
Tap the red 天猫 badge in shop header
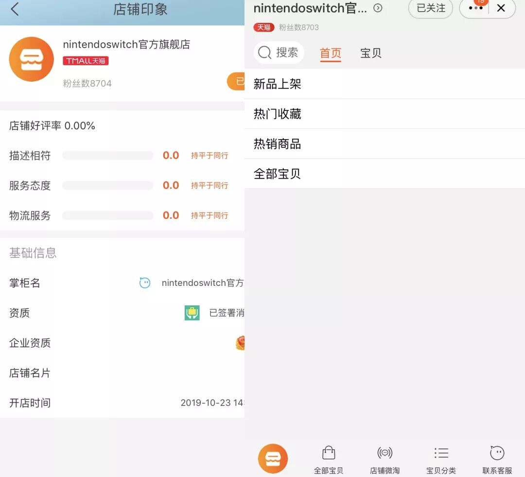tap(264, 27)
